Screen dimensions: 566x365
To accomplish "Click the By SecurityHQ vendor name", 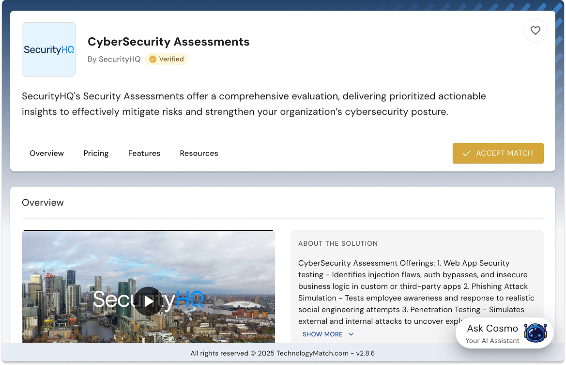I will [114, 59].
